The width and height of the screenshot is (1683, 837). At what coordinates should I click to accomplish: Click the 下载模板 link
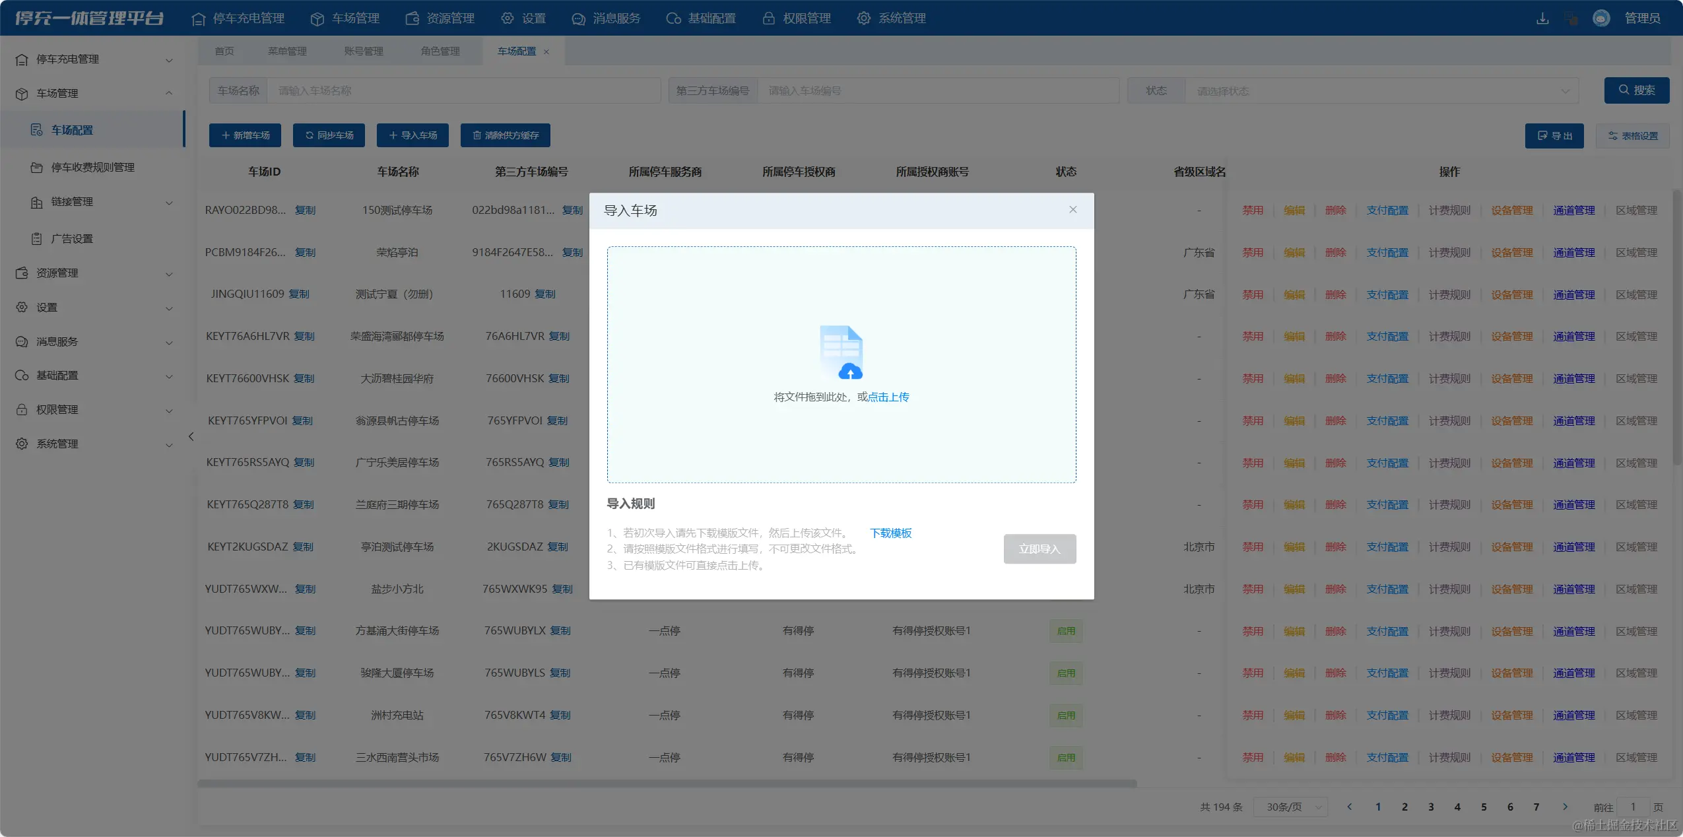point(890,533)
